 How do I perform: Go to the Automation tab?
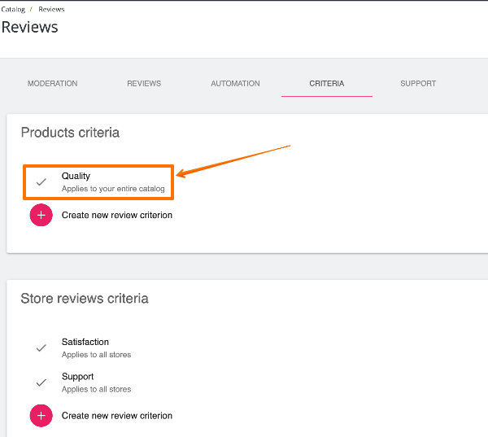point(235,84)
